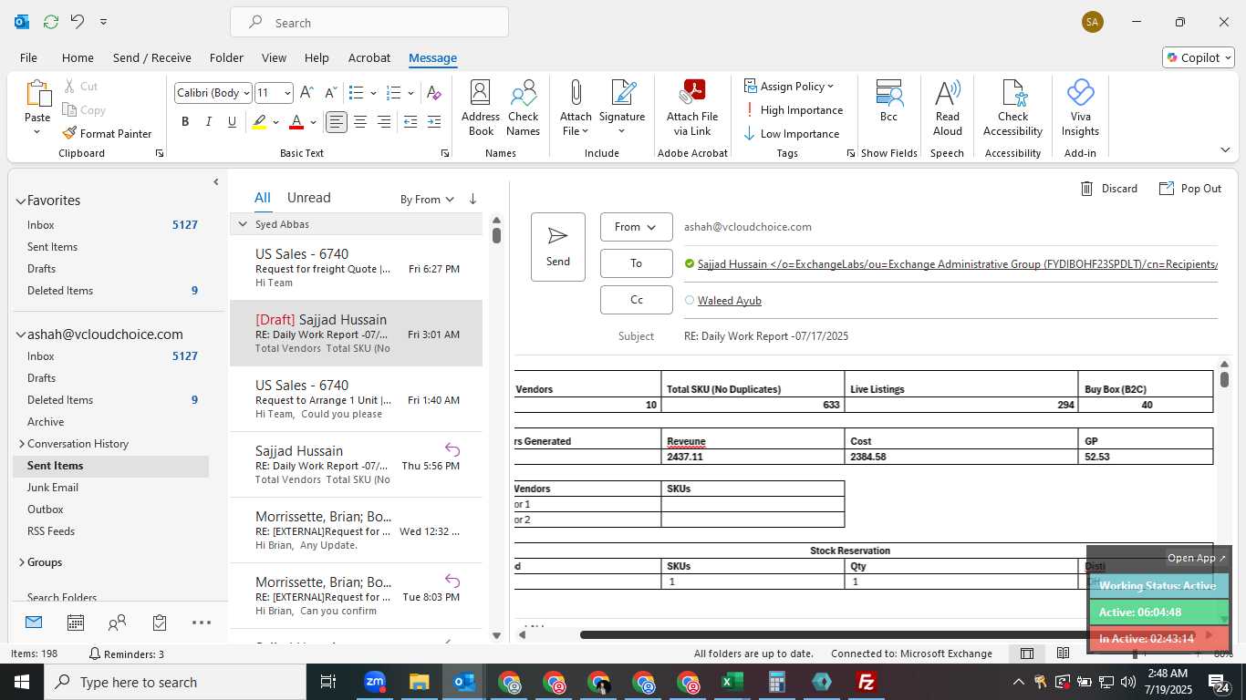
Task: Open the font color dropdown arrow
Action: pos(313,122)
